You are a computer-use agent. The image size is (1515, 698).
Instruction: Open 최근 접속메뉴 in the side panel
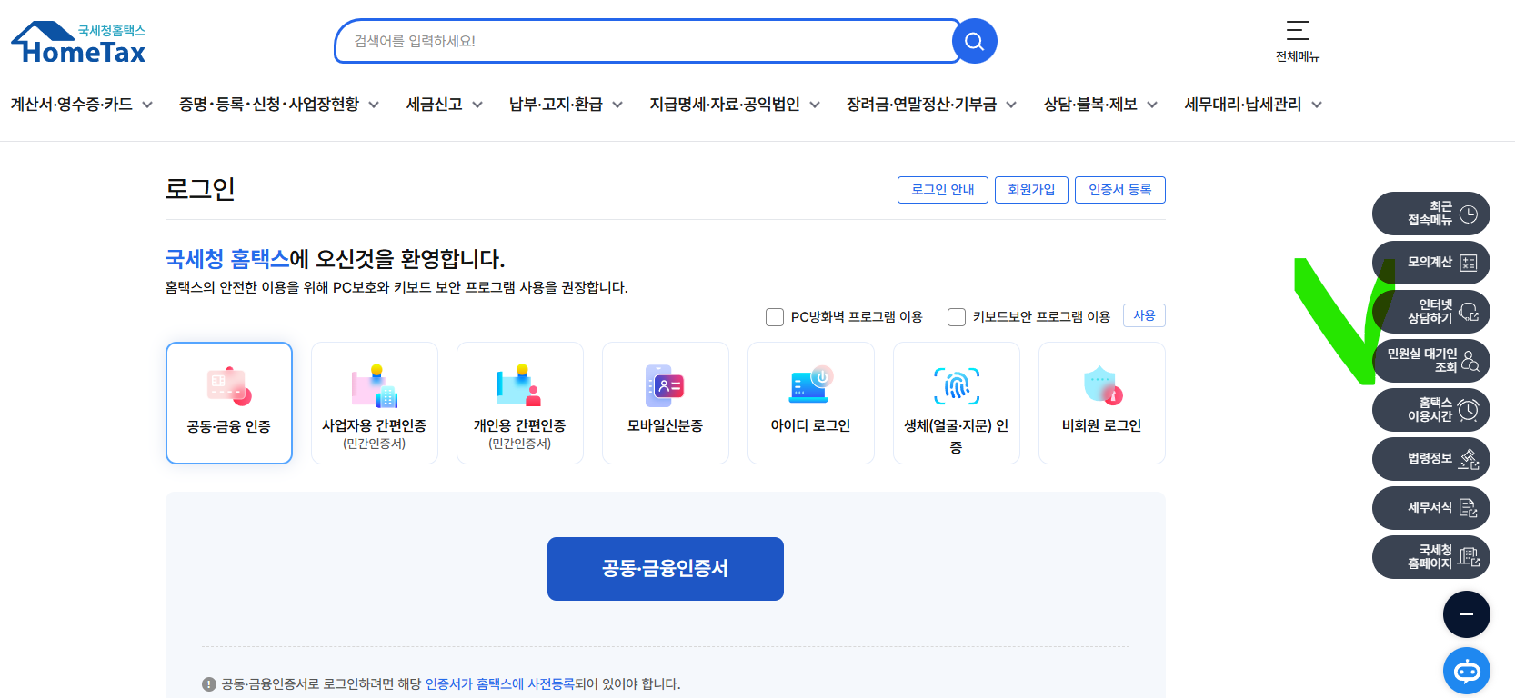click(x=1431, y=214)
